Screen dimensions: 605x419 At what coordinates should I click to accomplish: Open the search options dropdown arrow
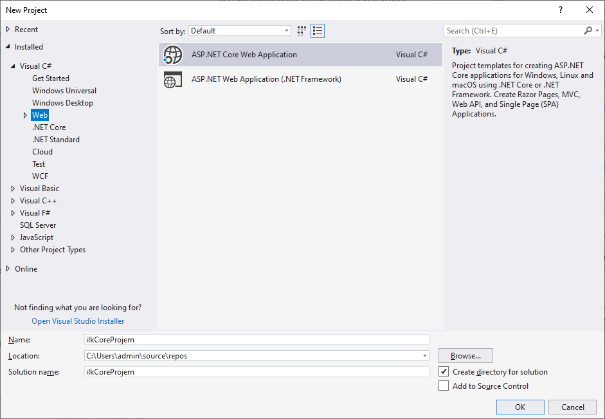pyautogui.click(x=597, y=30)
